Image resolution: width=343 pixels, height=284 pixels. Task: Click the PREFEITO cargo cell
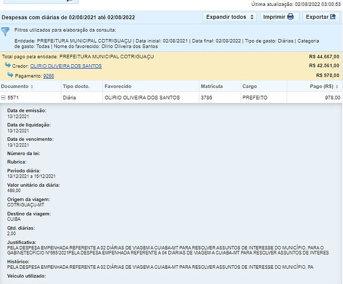255,97
